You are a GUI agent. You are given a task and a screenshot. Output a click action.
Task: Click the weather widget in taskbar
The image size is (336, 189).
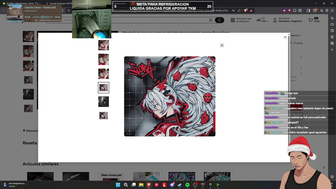14,185
